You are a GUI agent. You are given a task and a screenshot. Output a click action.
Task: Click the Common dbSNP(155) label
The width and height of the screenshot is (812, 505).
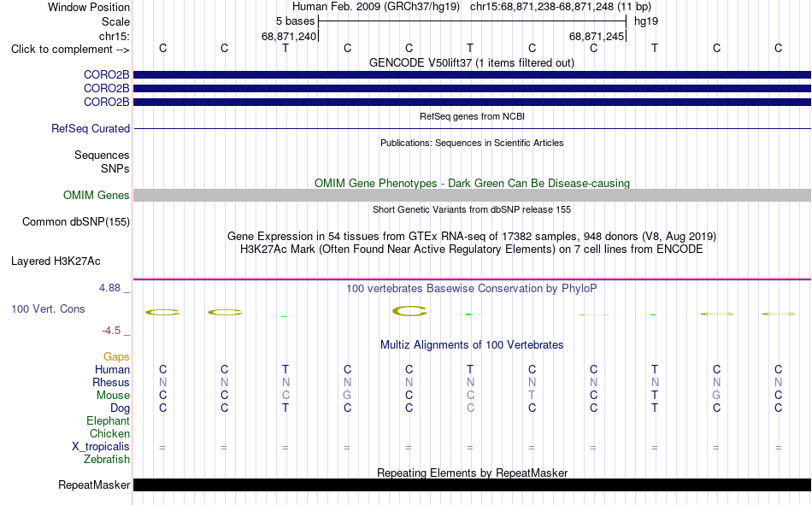click(75, 221)
